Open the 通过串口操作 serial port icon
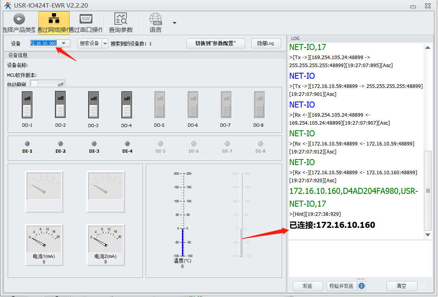 click(86, 19)
